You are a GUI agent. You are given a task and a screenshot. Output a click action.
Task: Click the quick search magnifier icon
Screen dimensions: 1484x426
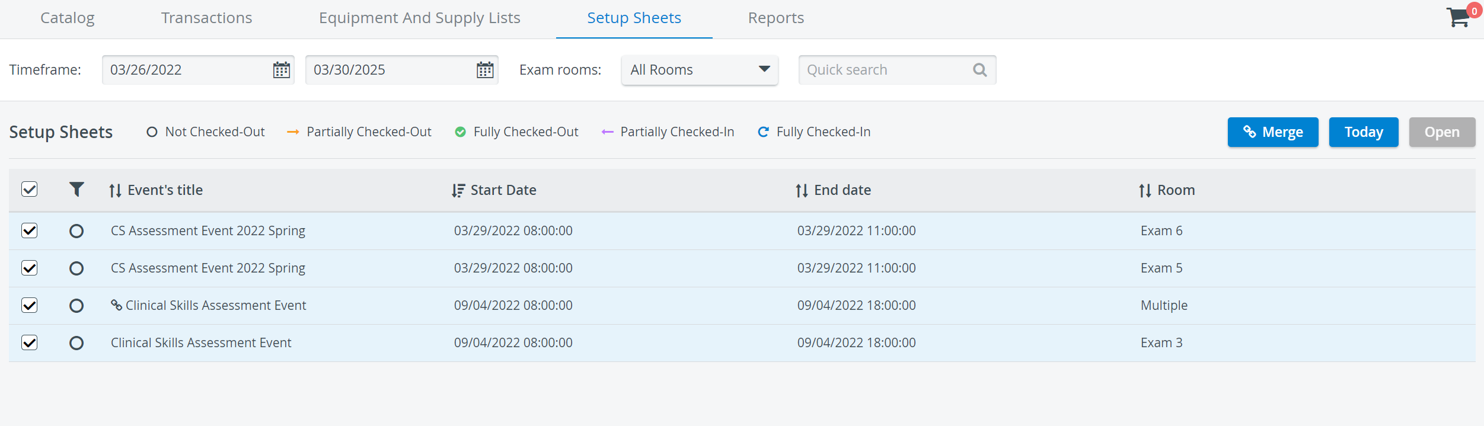point(980,70)
